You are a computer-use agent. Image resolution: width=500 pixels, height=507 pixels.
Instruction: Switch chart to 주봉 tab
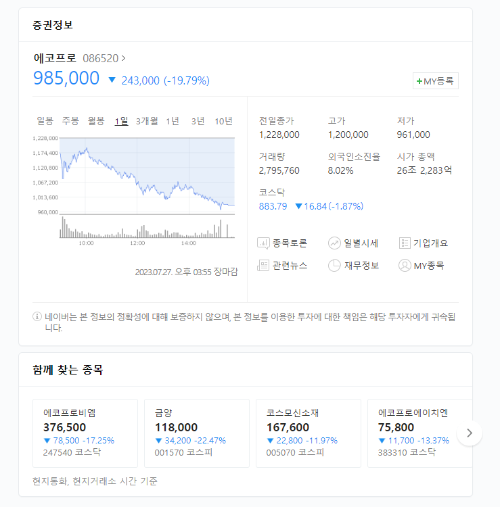pyautogui.click(x=70, y=121)
